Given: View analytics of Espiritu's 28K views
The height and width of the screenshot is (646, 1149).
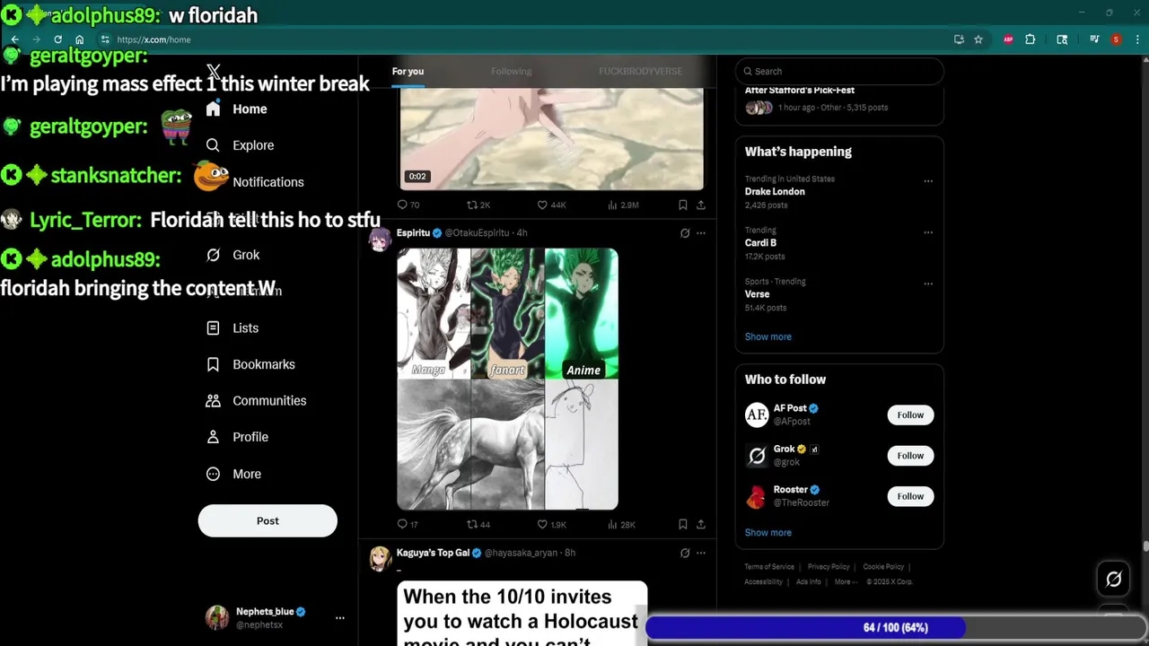Looking at the screenshot, I should 621,524.
